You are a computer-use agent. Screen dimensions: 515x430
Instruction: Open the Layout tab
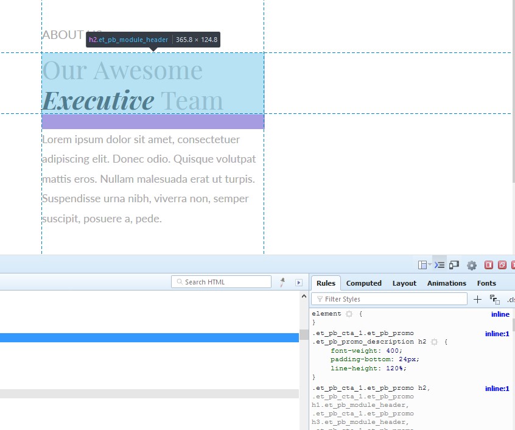(x=404, y=283)
